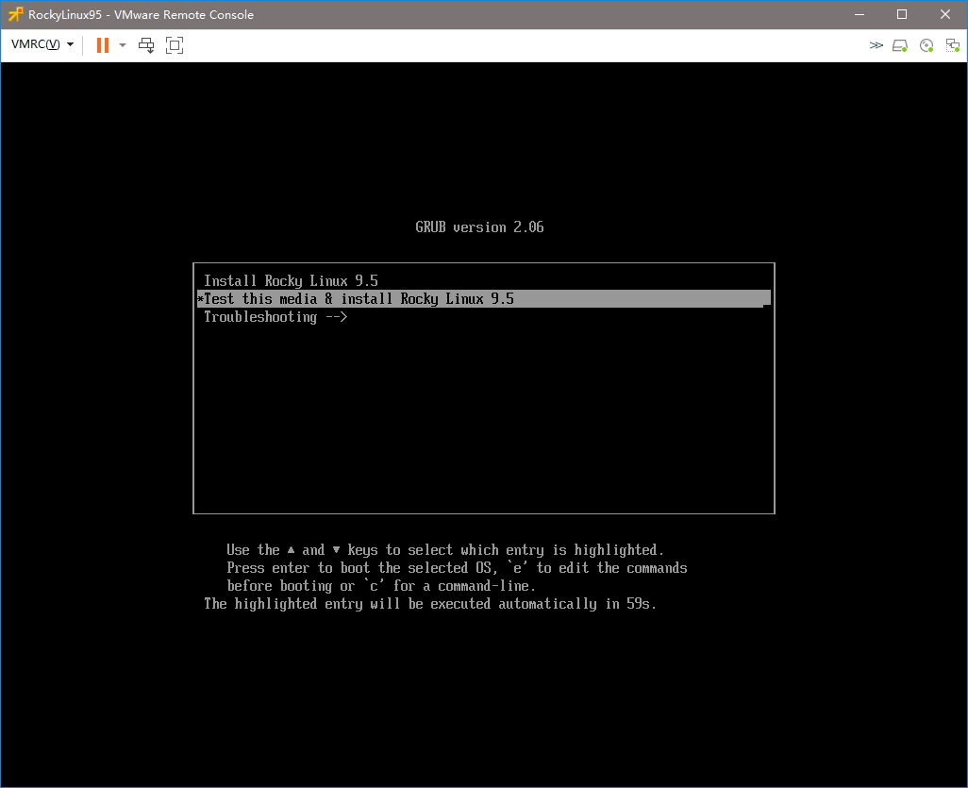Toggle the full screen mode icon
The image size is (968, 788).
pos(175,45)
